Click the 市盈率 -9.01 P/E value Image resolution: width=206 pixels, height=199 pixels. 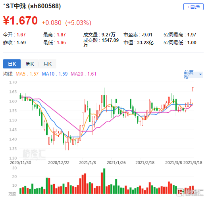[138, 35]
